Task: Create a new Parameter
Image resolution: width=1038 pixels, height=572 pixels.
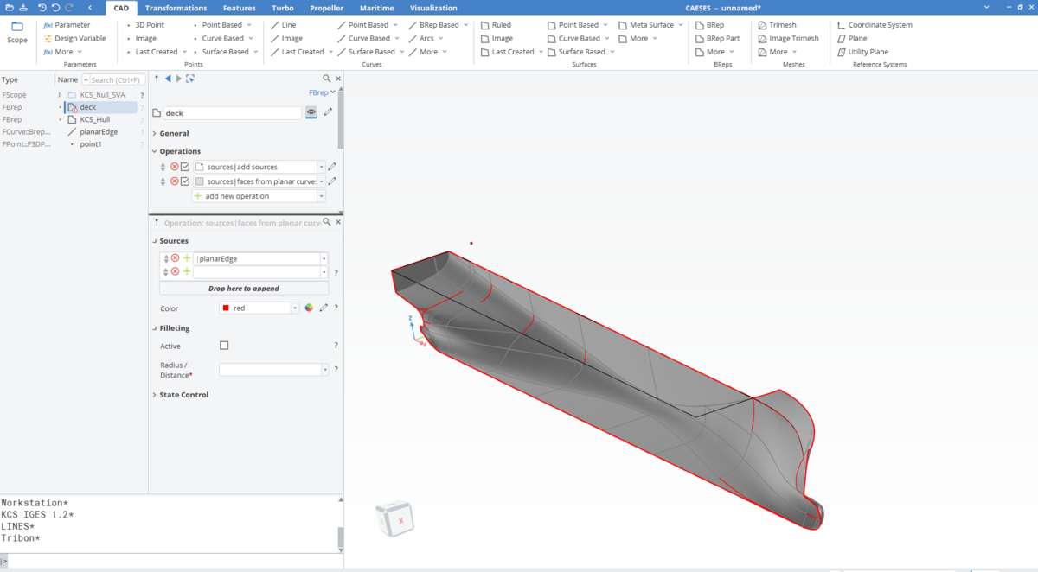Action: [67, 25]
